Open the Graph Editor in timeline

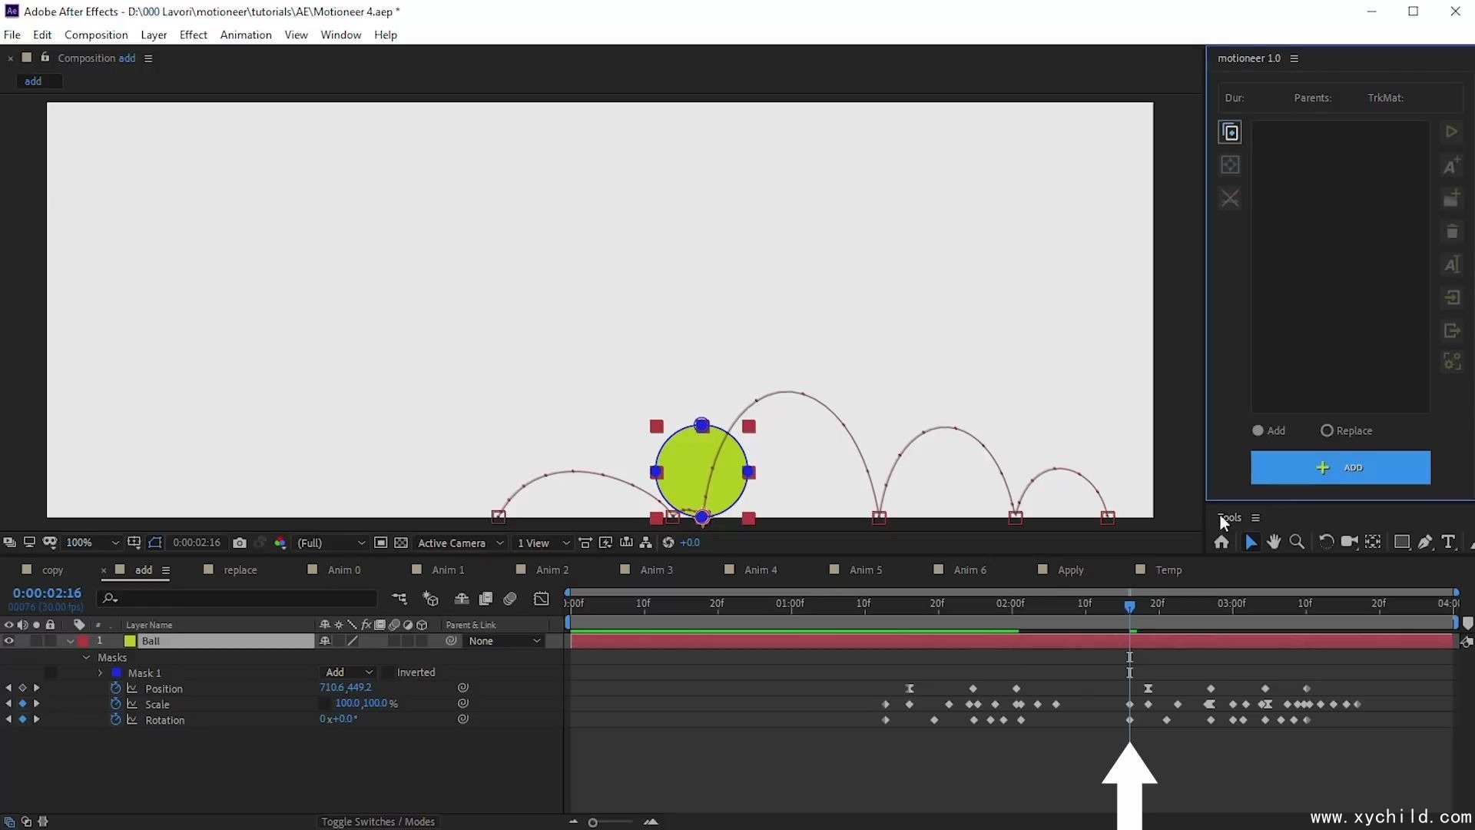(542, 599)
